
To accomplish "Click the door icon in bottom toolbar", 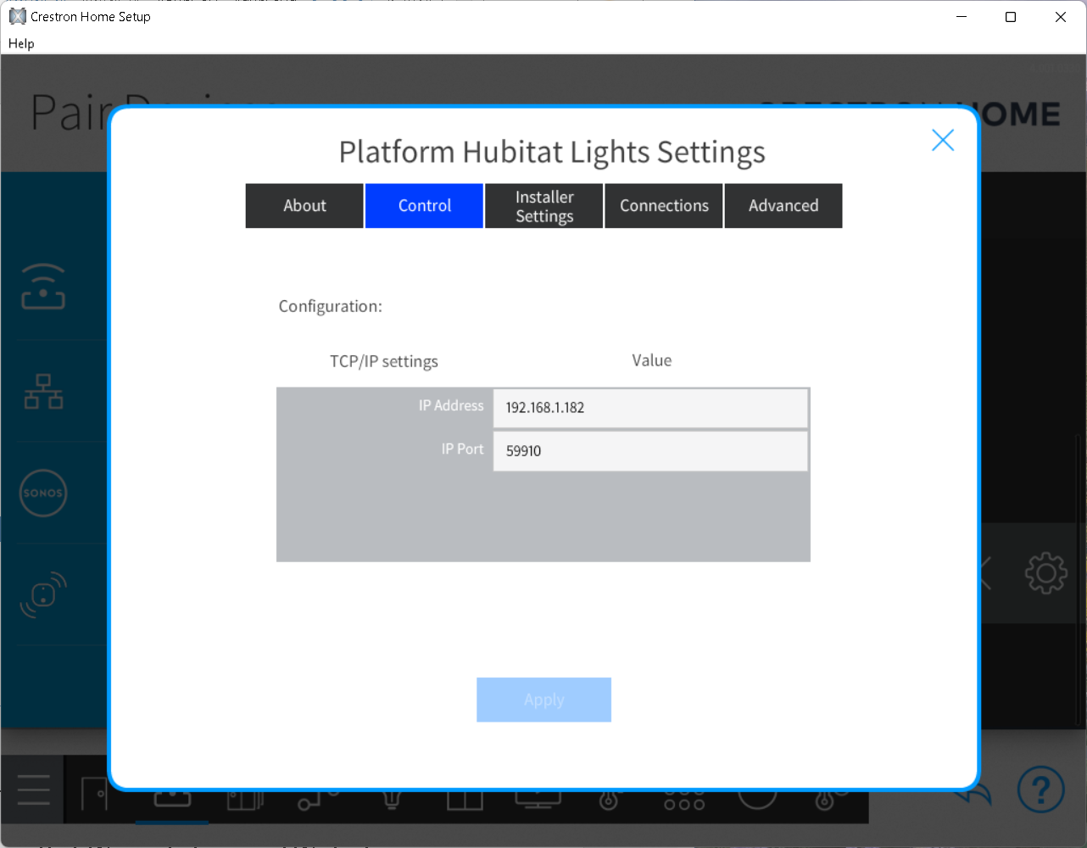I will coord(94,795).
